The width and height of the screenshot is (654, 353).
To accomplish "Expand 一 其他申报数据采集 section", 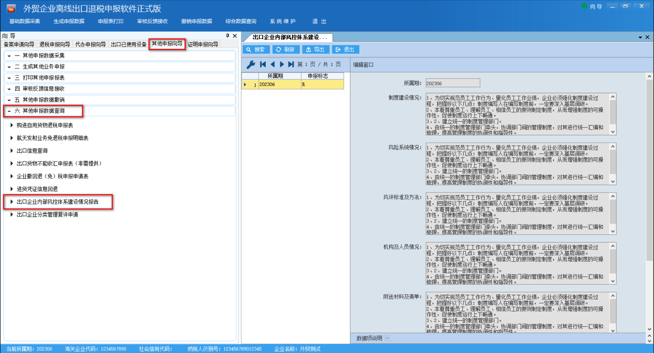I will point(9,56).
